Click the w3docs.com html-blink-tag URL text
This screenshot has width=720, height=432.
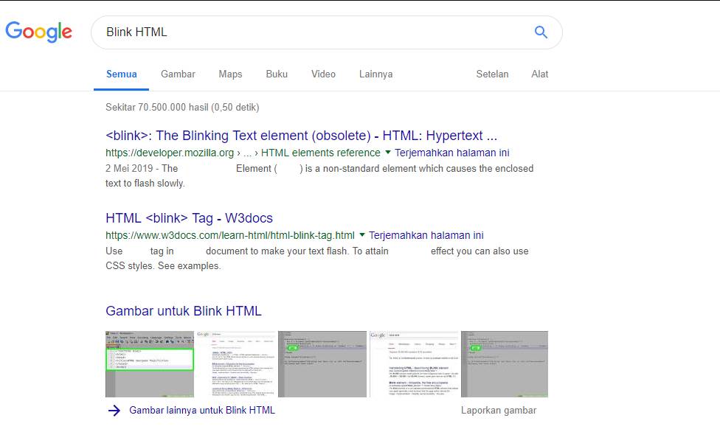click(230, 235)
